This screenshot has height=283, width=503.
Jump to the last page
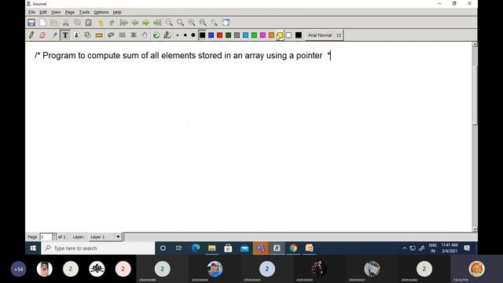point(157,23)
